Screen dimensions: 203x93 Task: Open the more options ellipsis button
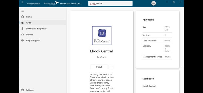click(x=111, y=67)
